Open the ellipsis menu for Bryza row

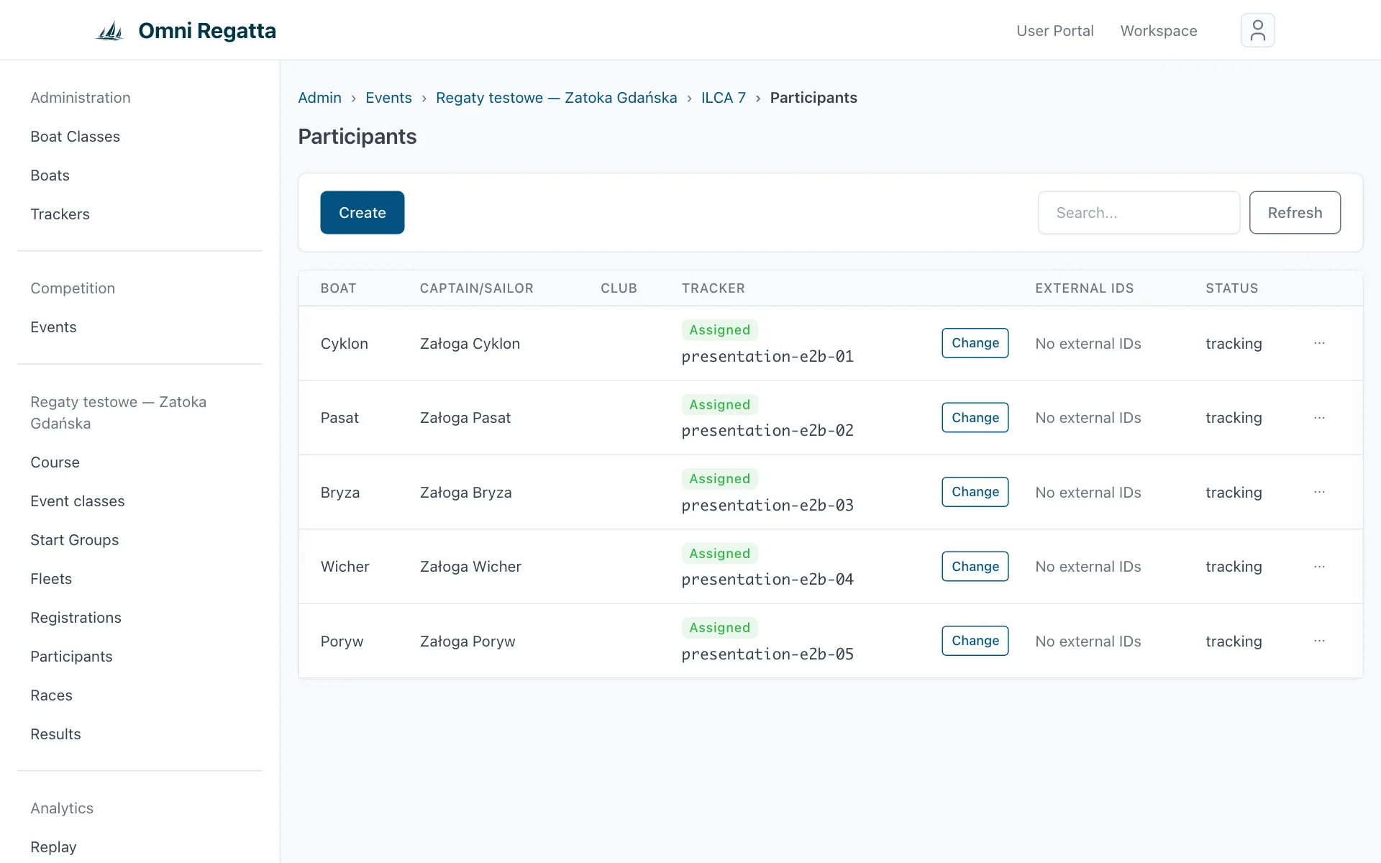1319,492
